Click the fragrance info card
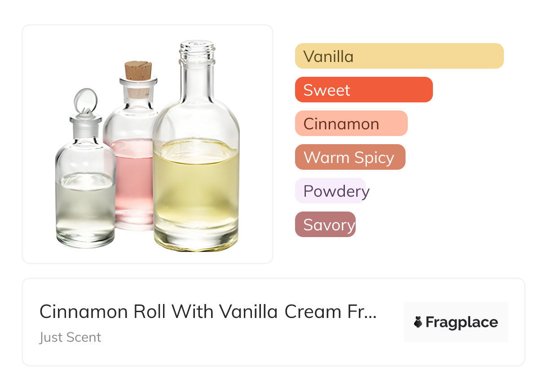The image size is (547, 388). (273, 322)
